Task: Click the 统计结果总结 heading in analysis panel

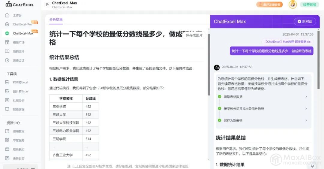Action: click(x=64, y=57)
